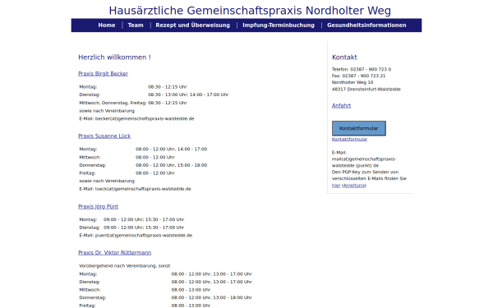Click the becker(at)gemeinschaftspraxis-walstedde.de email text
This screenshot has height=308, width=493.
click(145, 118)
